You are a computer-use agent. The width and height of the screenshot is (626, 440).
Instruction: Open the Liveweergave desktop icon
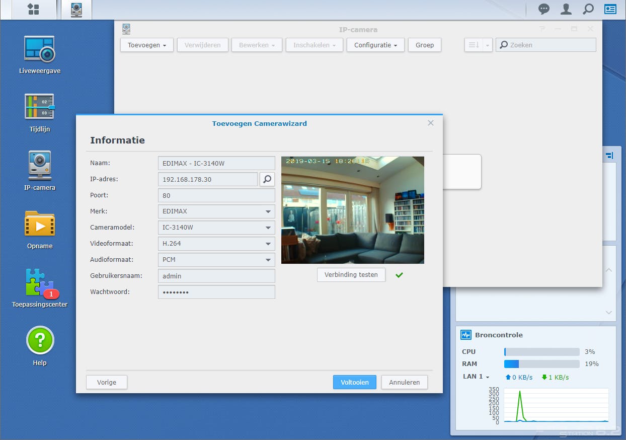click(x=39, y=50)
